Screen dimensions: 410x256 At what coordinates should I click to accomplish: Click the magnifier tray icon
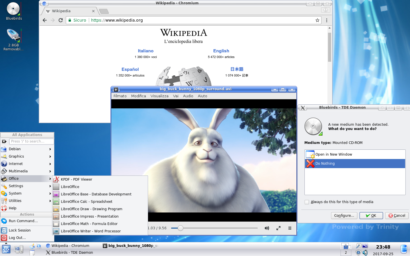tap(358, 246)
